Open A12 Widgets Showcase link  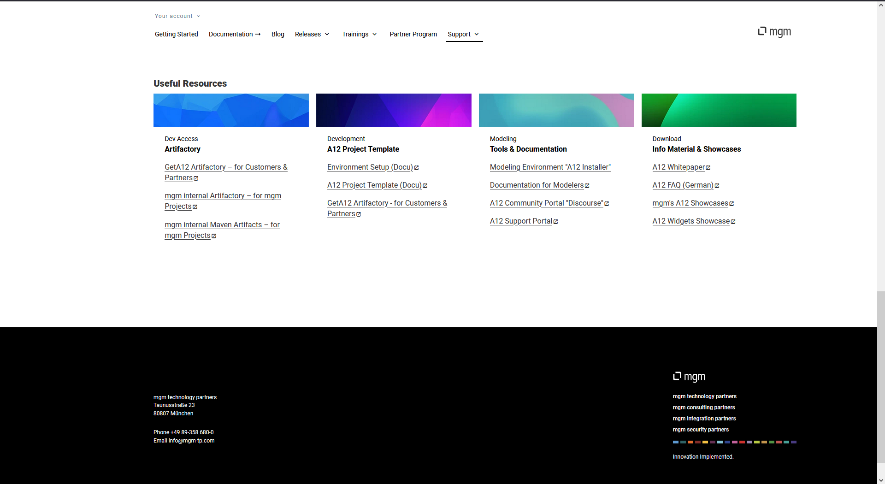pyautogui.click(x=691, y=221)
